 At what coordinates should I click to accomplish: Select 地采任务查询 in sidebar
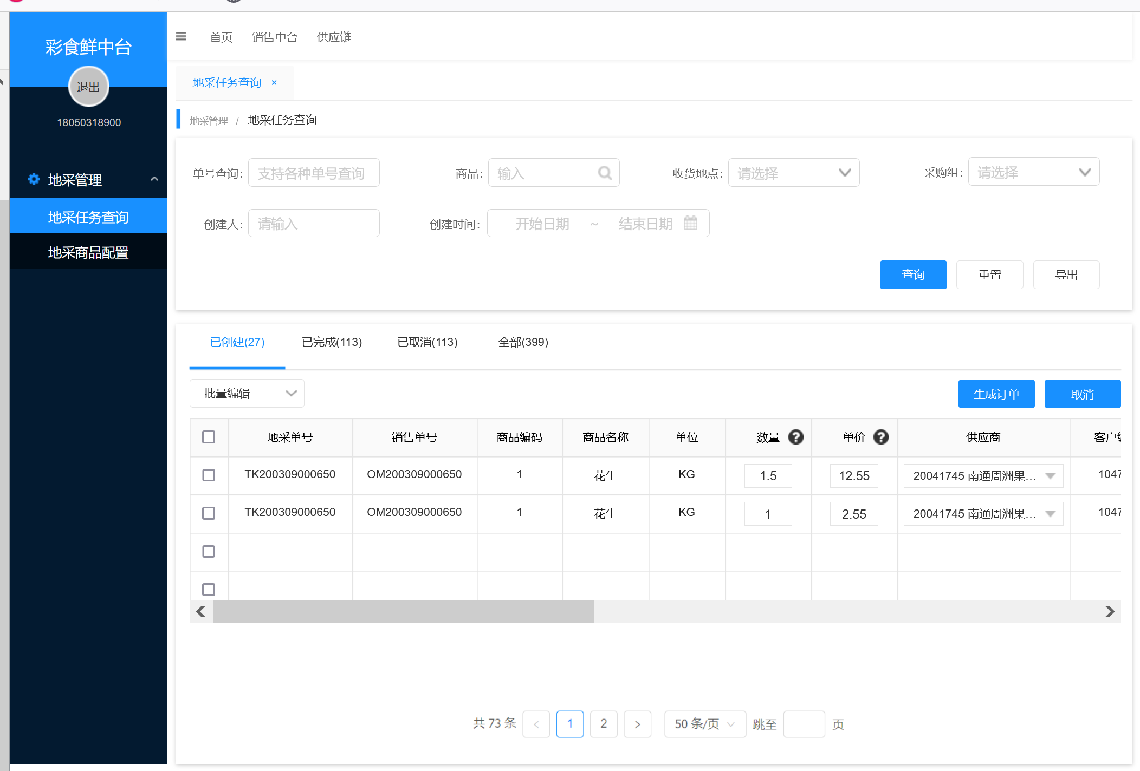pyautogui.click(x=88, y=217)
